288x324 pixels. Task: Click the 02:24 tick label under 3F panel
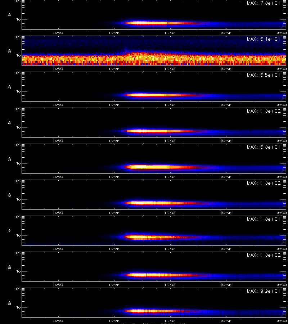58,105
